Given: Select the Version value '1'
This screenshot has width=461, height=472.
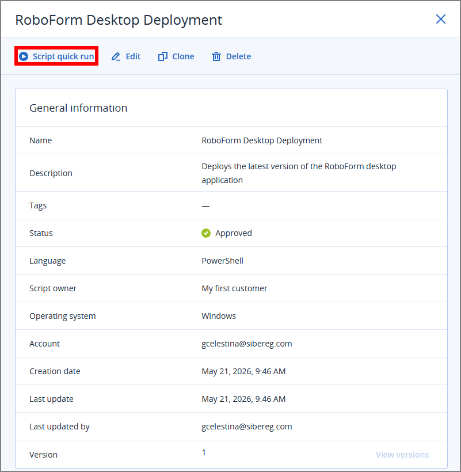Looking at the screenshot, I should point(204,452).
